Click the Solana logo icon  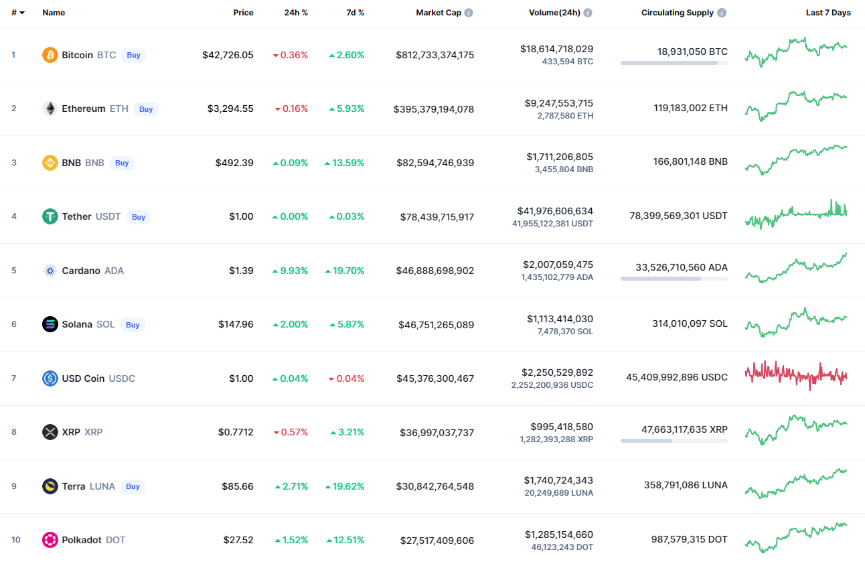50,324
